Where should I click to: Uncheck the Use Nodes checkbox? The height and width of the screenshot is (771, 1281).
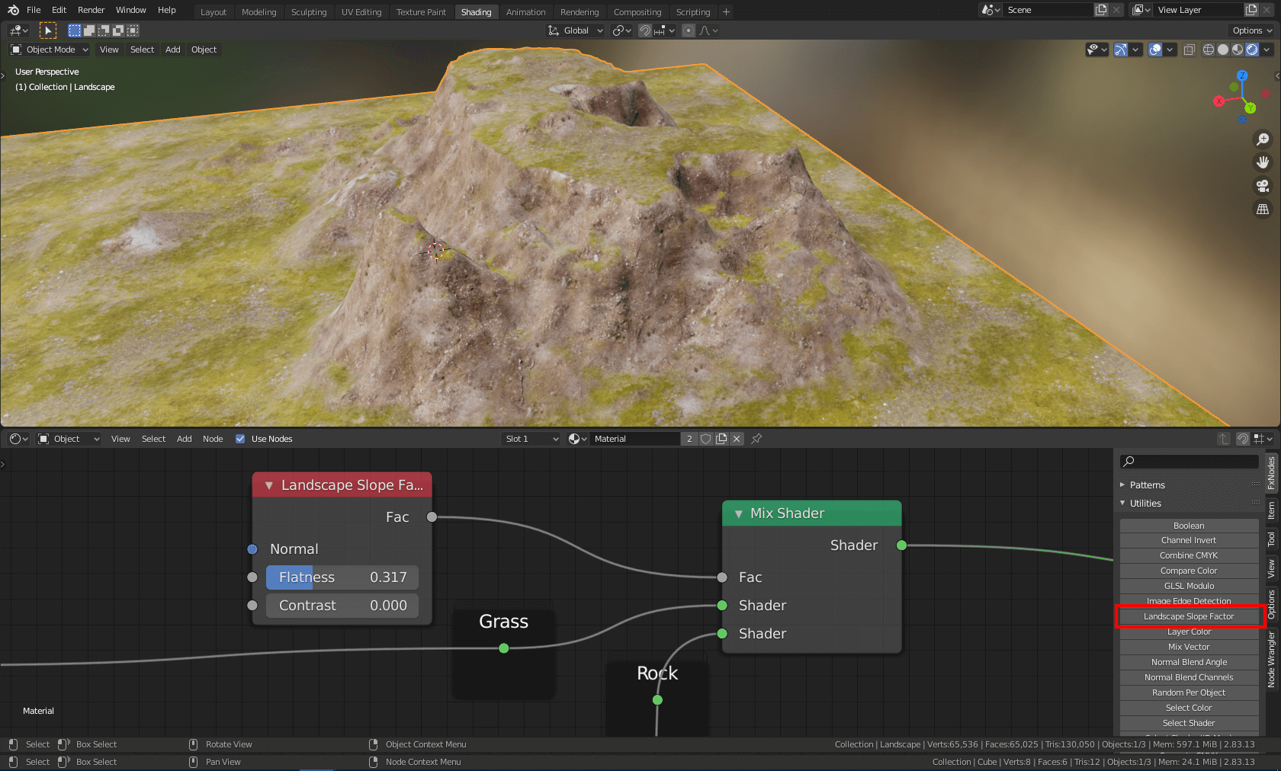pyautogui.click(x=240, y=439)
